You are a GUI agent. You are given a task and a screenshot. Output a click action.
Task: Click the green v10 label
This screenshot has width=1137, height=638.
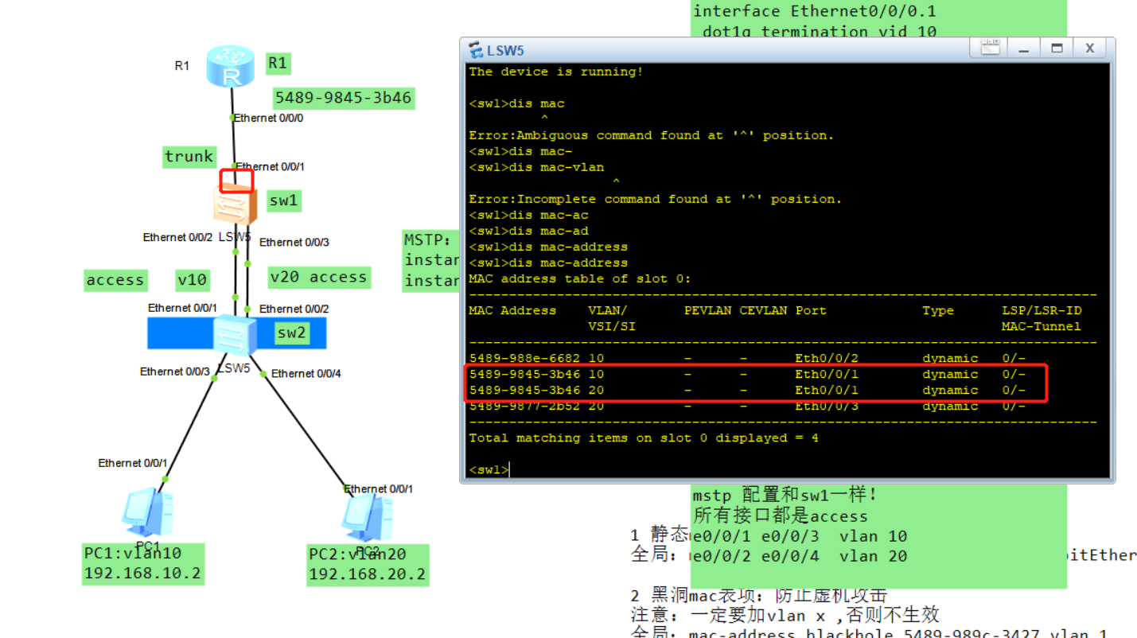coord(192,279)
